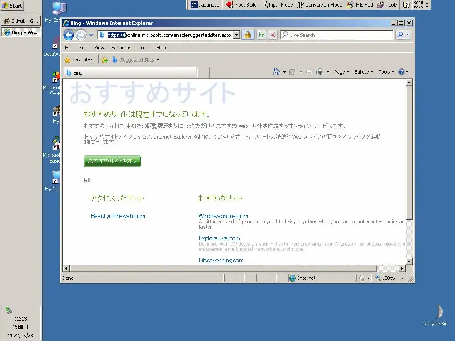The height and width of the screenshot is (341, 455).
Task: Open the Beautyoftheweb.com link
Action: click(x=118, y=216)
